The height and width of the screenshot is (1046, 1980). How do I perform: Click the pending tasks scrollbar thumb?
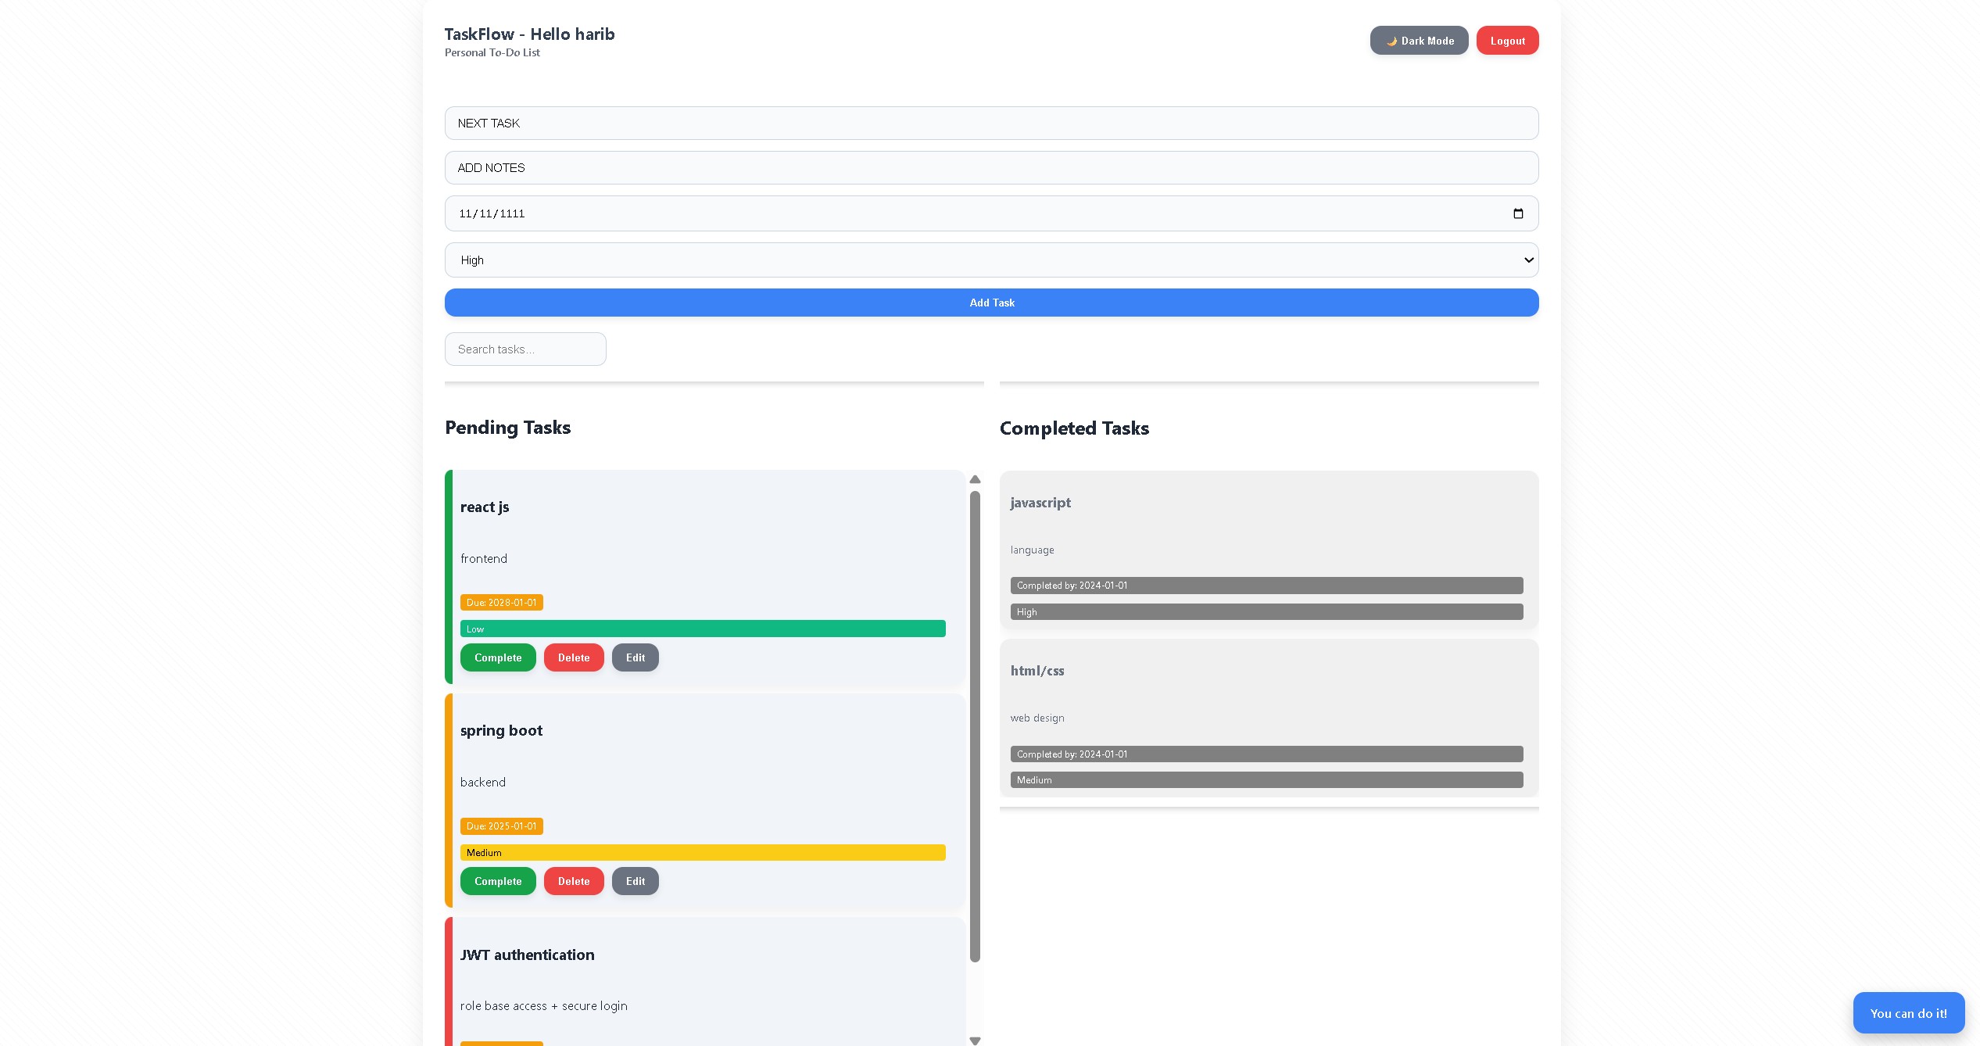975,726
